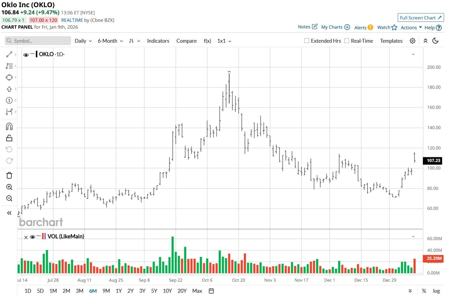Open the f(x) expressions menu
Image resolution: width=450 pixels, height=296 pixels.
pyautogui.click(x=207, y=41)
